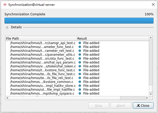
Task: Select the rameter_reli_test.c file path
Action: [42, 51]
